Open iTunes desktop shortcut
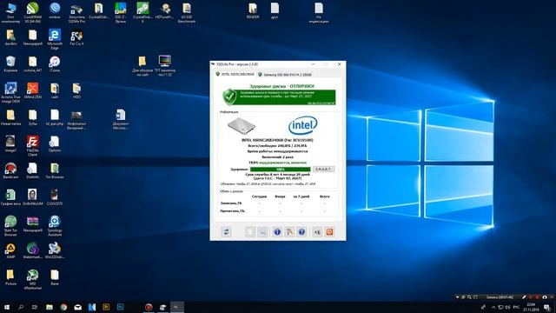556x313 pixels. (55, 64)
